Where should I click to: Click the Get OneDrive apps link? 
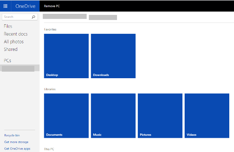pos(17,149)
